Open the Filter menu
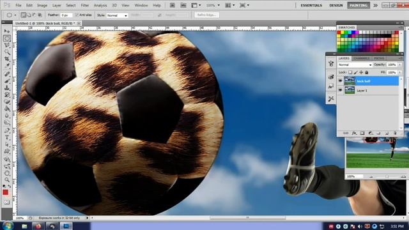Screen dimensions: 409x230 [85, 5]
